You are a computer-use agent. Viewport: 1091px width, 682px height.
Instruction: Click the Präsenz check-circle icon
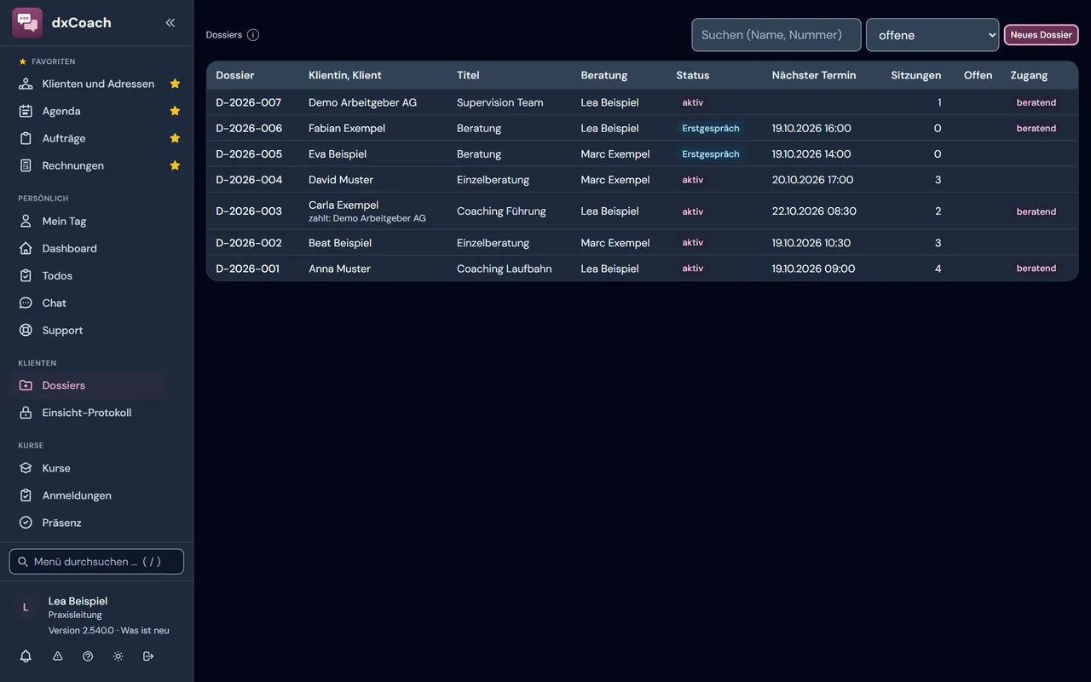click(x=26, y=523)
